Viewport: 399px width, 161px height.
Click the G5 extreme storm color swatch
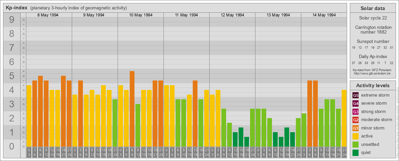[356, 95]
